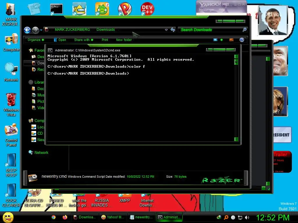The image size is (298, 223).
Task: Expand the address bar history dropdown arrow
Action: tap(166, 30)
